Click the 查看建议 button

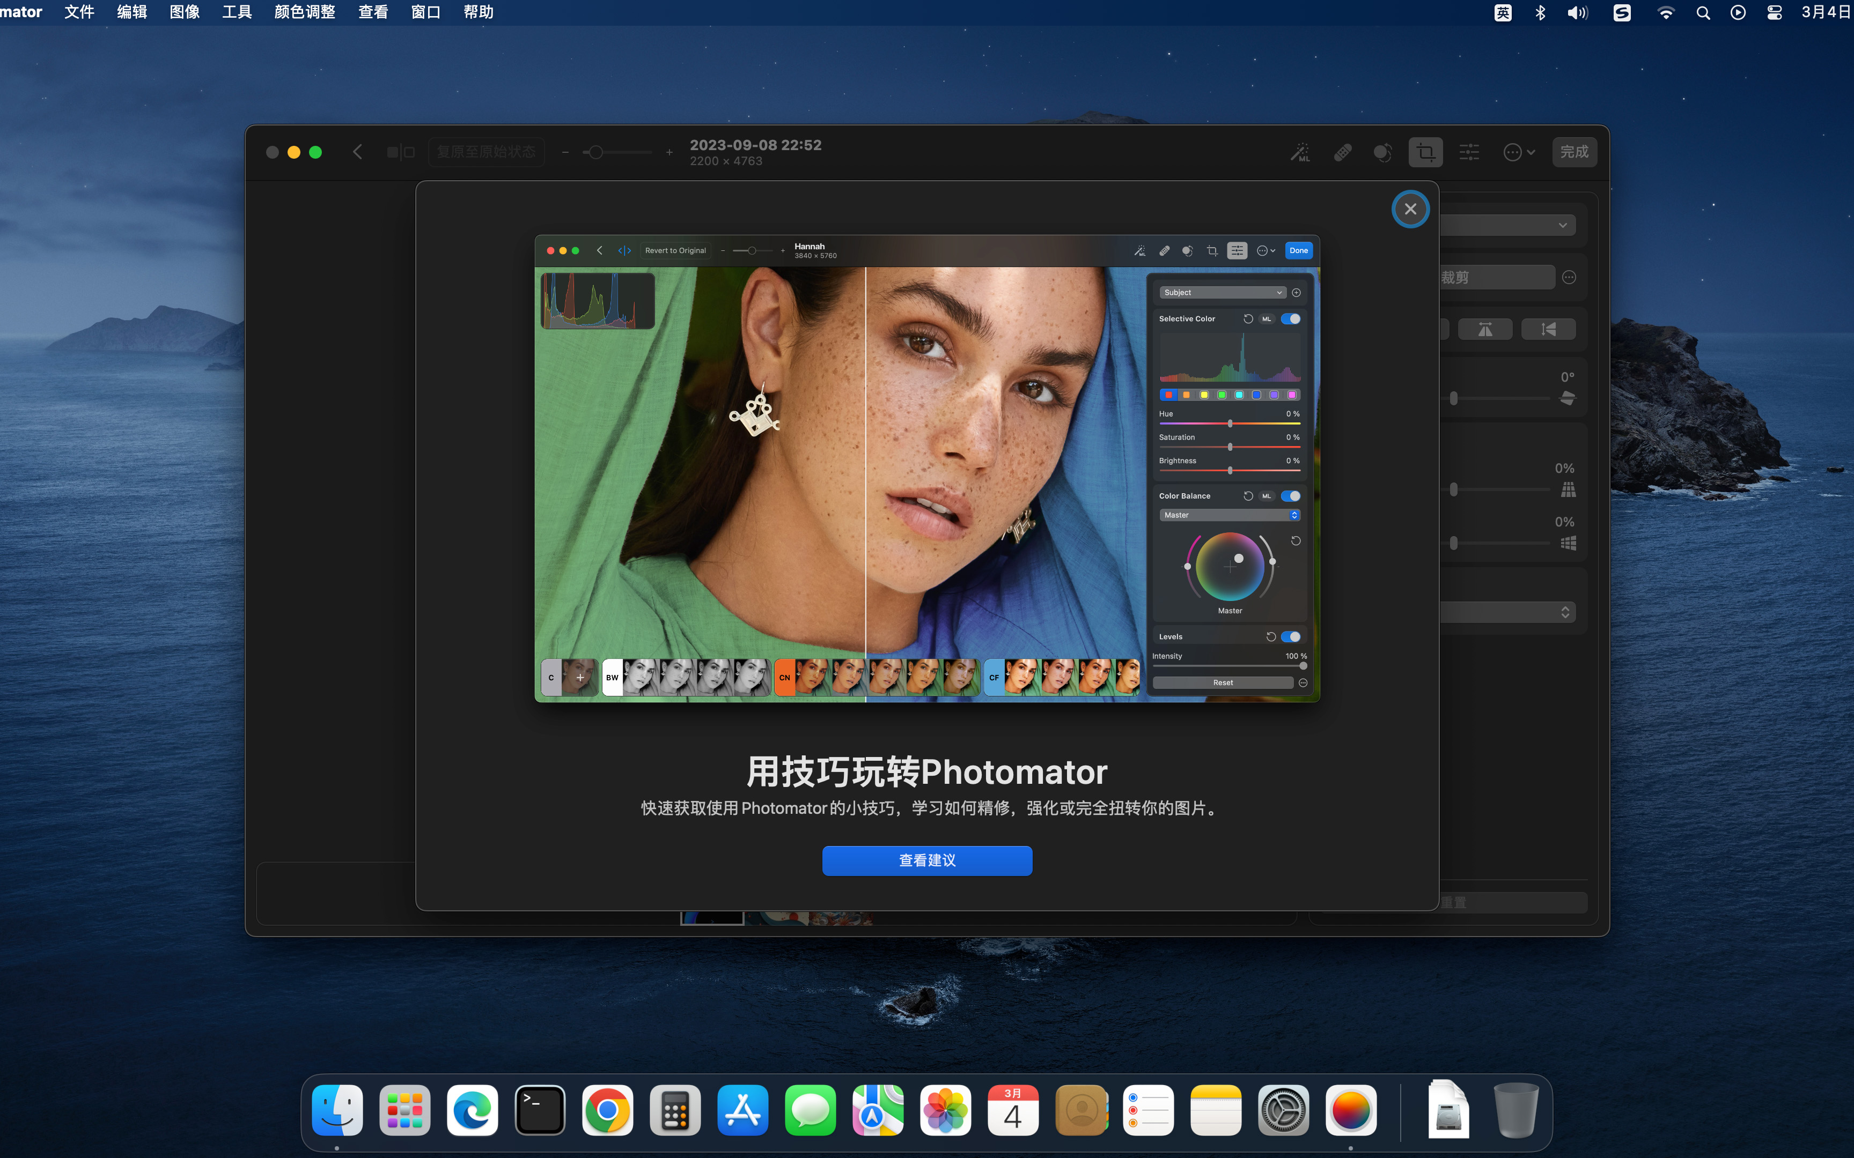[927, 860]
